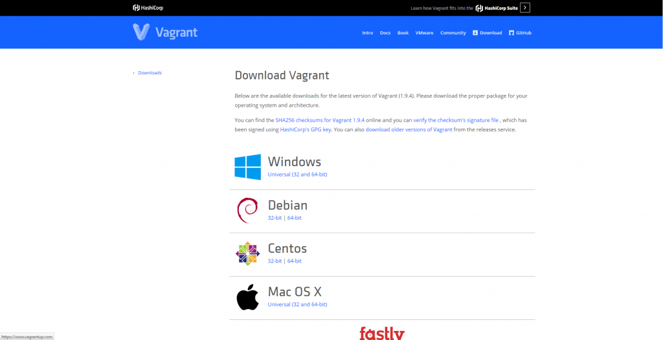Click the HashiCorp Suite arrow button

[524, 8]
